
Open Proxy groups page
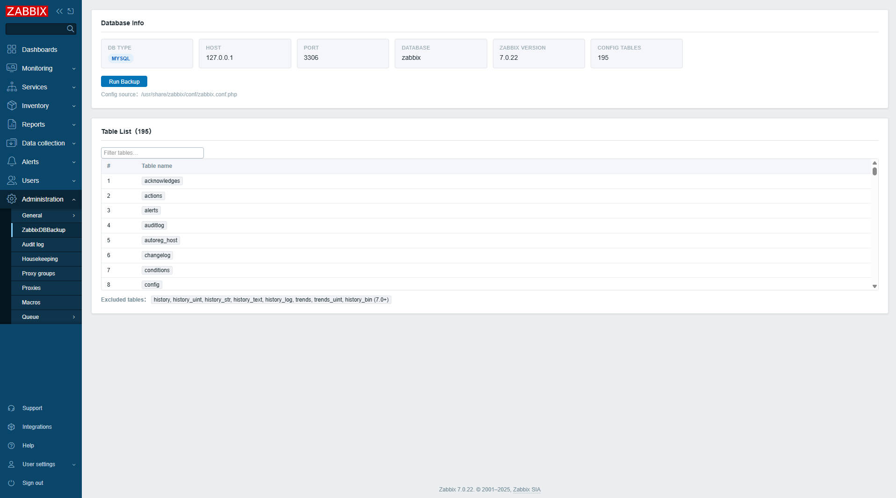(x=46, y=274)
